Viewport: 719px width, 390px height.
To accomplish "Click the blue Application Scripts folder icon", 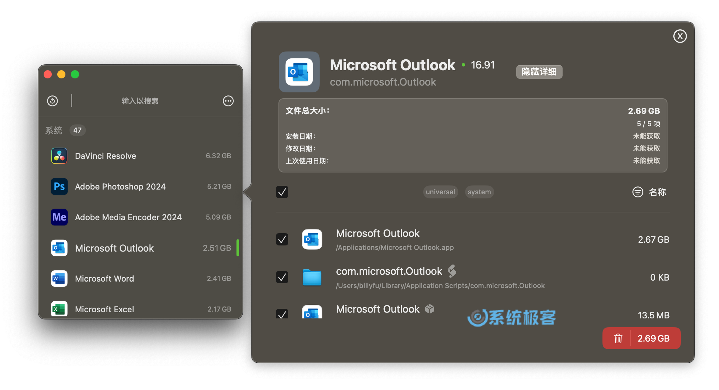I will (312, 277).
